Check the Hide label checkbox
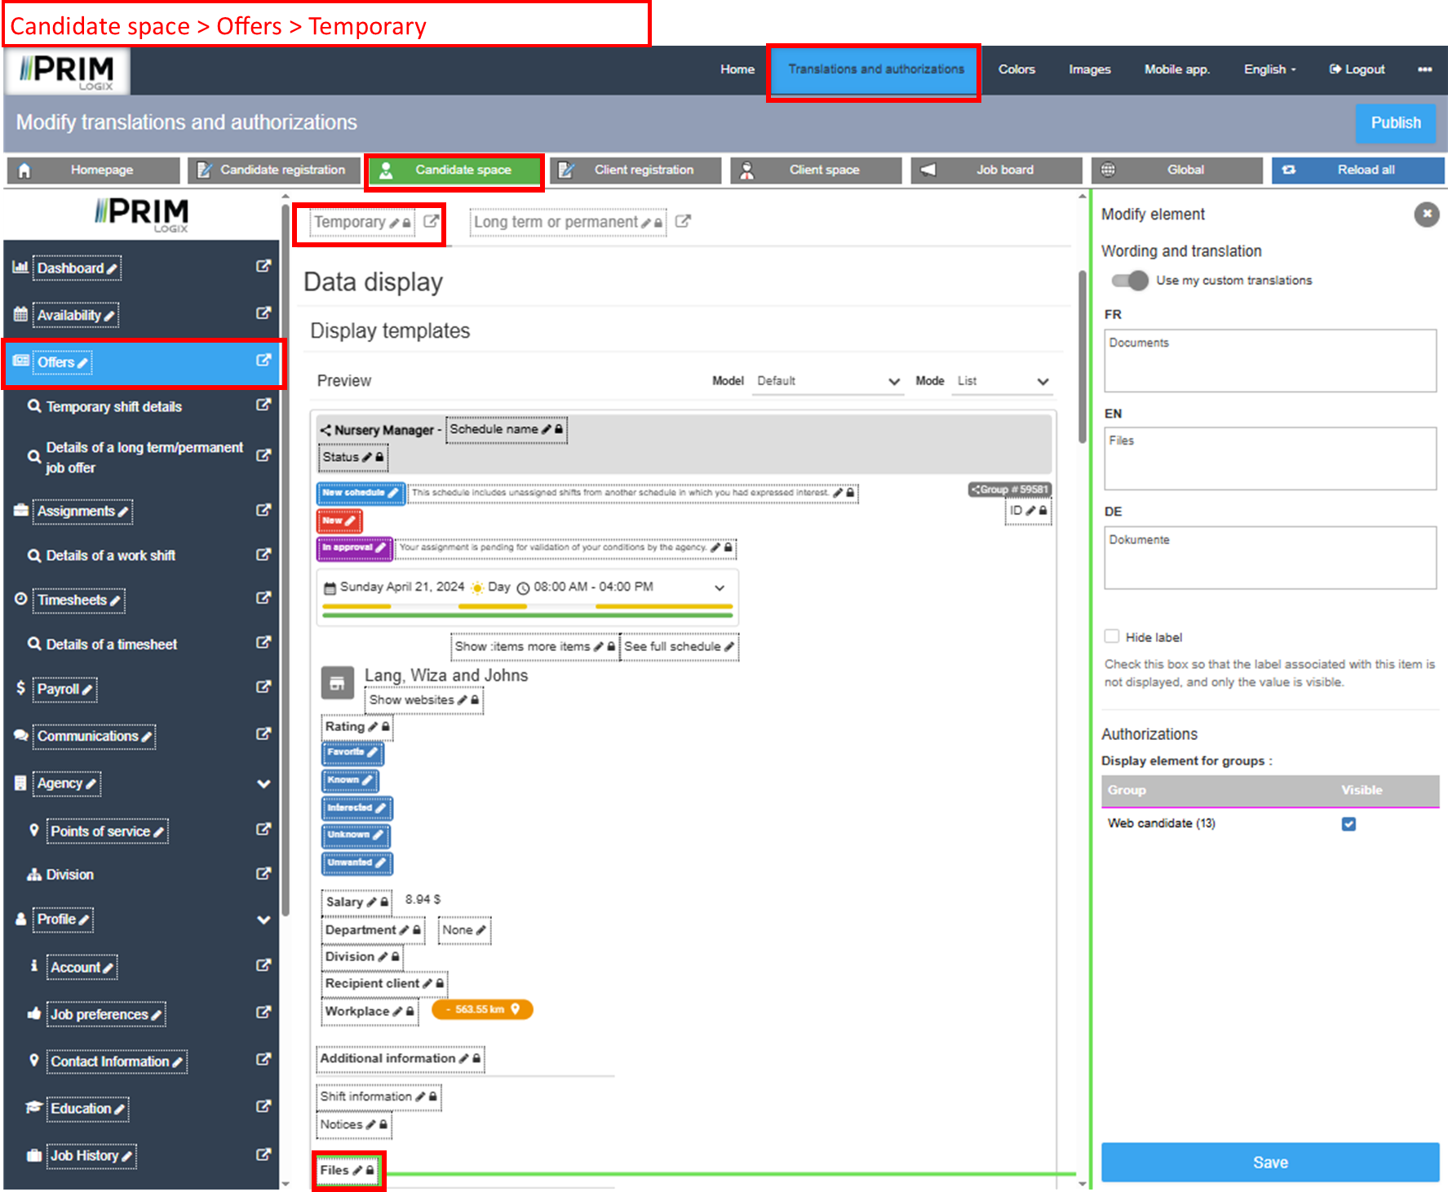The width and height of the screenshot is (1448, 1192). [x=1112, y=636]
